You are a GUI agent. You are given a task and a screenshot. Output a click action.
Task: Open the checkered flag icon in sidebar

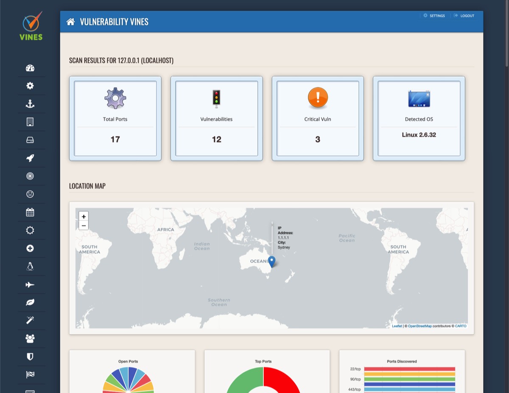click(30, 375)
